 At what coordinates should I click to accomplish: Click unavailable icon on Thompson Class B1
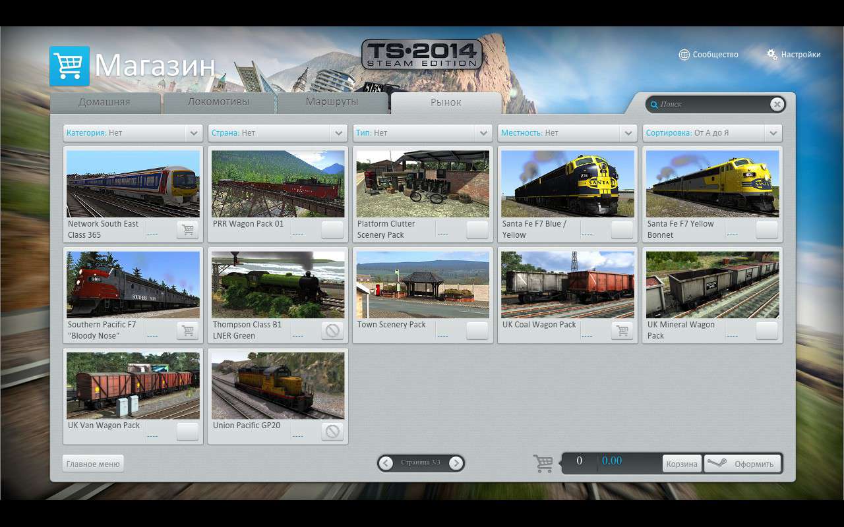(332, 331)
